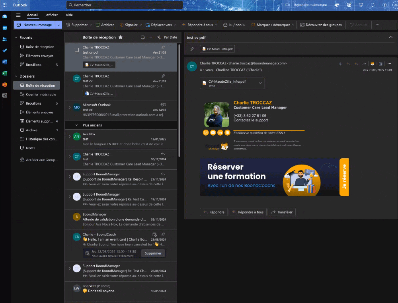
Task: Tick the checkbox on first Charlie TROCCAZ email
Action: [77, 50]
